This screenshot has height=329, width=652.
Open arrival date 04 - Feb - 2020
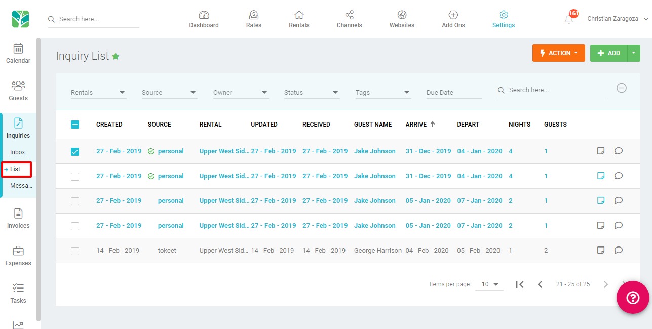(x=427, y=250)
